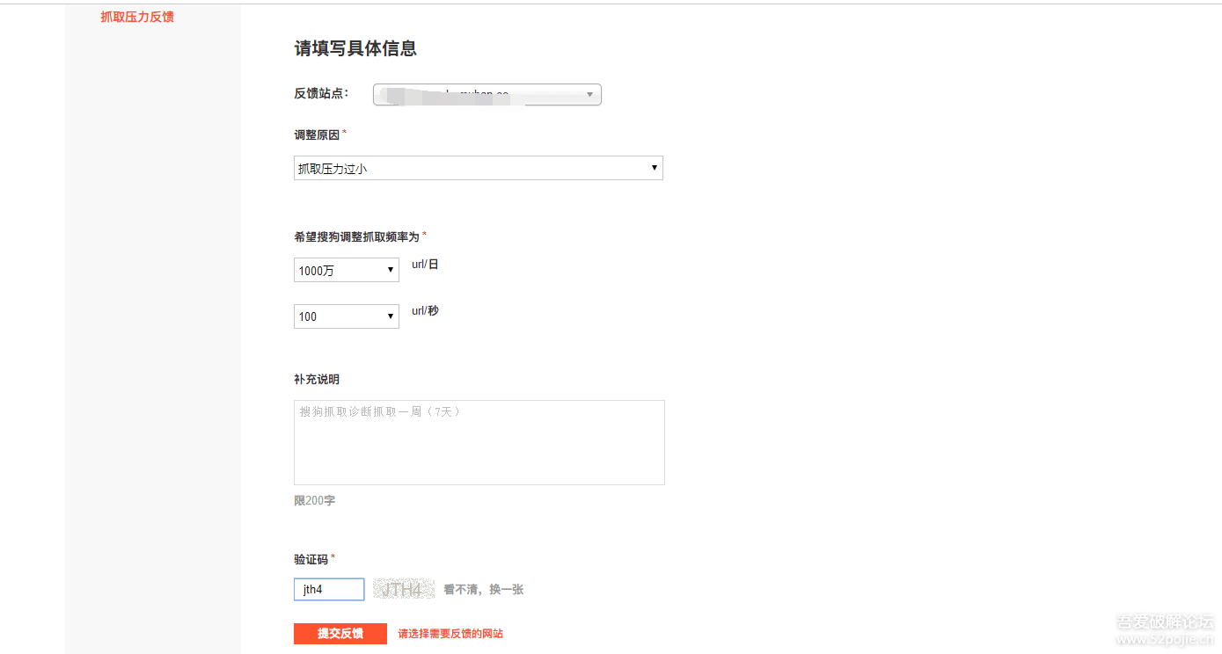Click the 调整原因 field label
The height and width of the screenshot is (654, 1222).
point(318,134)
